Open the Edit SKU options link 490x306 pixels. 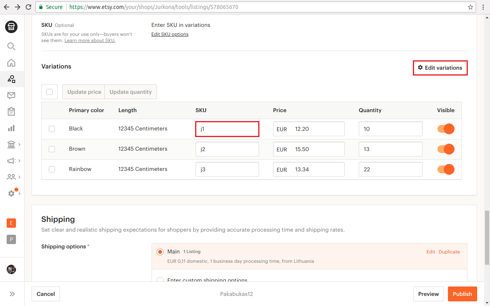(x=170, y=34)
